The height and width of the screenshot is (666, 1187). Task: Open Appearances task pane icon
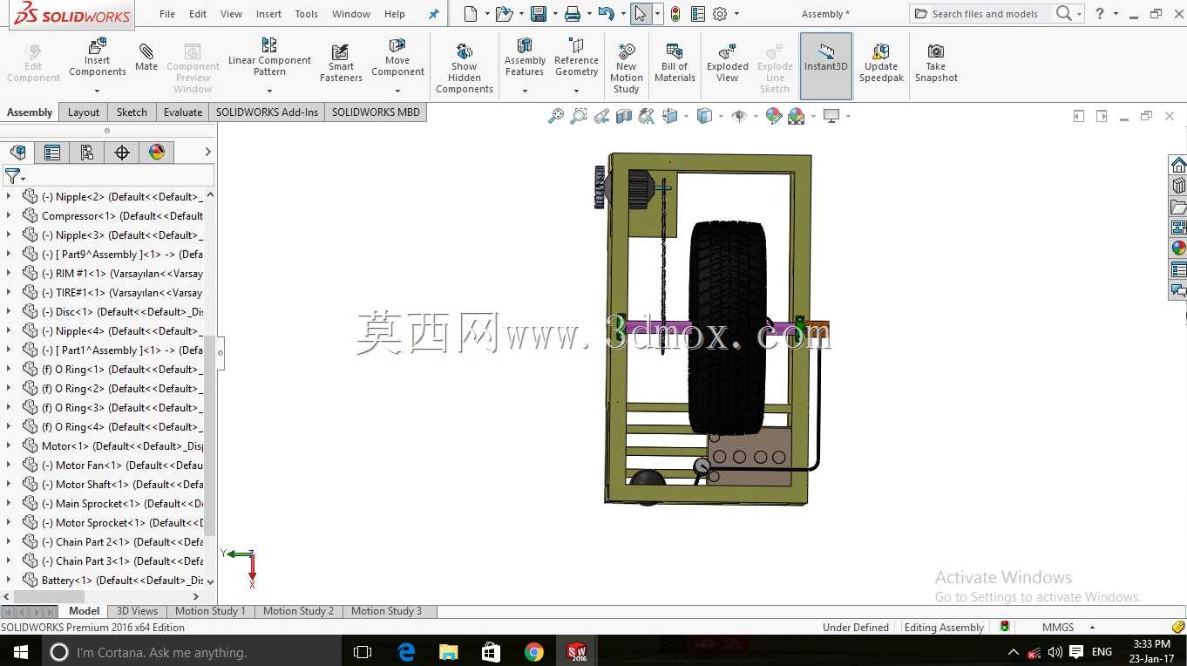coord(1178,248)
